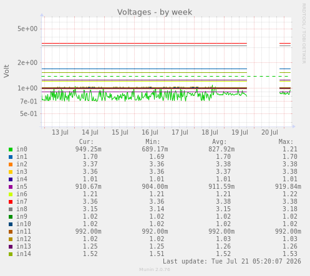This screenshot has width=310, height=276.
Task: Click the in13 average value 1.26
Action: point(223,247)
